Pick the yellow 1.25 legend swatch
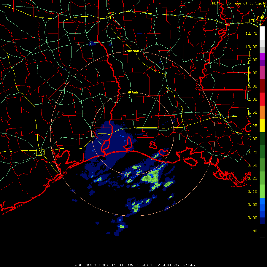 tap(262, 126)
